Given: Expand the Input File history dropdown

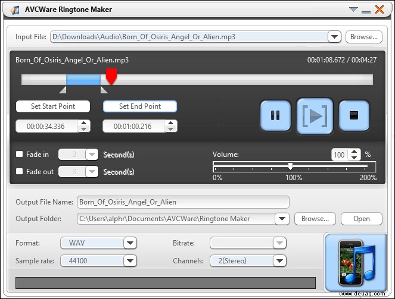Looking at the screenshot, I should click(335, 37).
